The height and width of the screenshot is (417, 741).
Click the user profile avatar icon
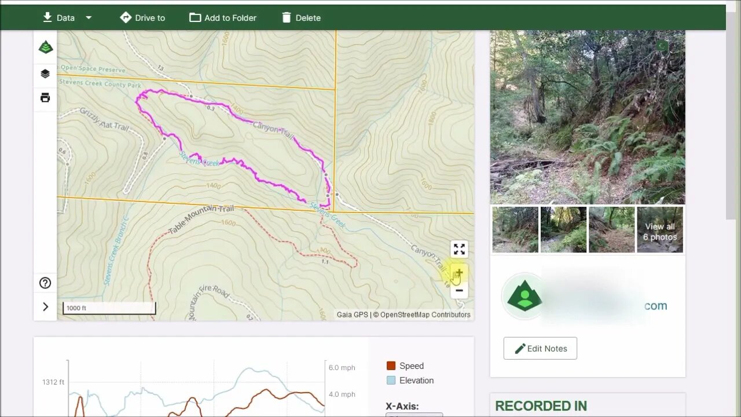(x=524, y=297)
